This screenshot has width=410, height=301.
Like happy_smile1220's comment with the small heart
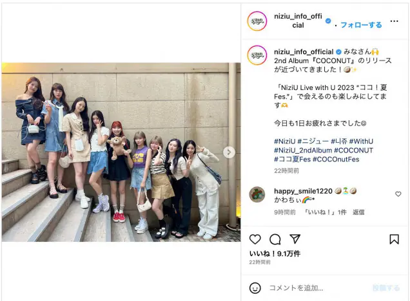point(398,194)
